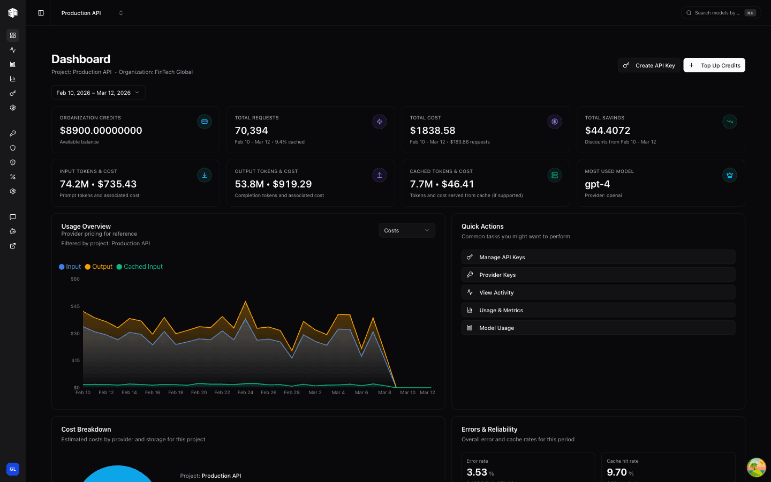This screenshot has height=482, width=771.
Task: Toggle the search models shortcut field
Action: pos(720,12)
